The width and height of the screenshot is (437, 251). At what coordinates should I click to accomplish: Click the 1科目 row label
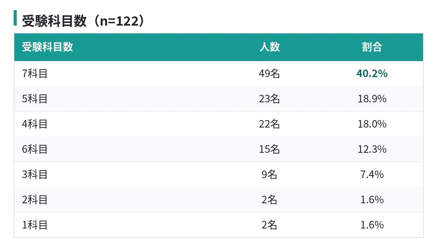35,225
